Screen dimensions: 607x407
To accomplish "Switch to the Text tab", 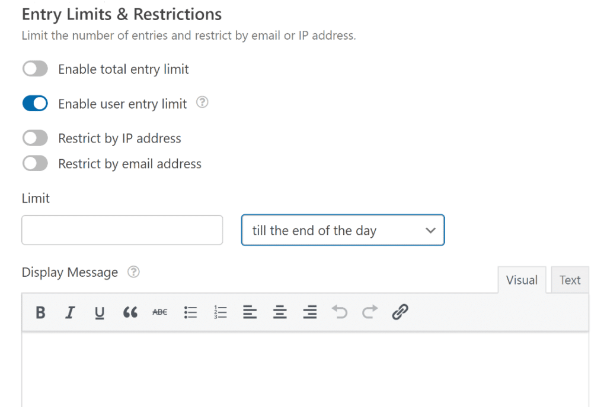I will 570,280.
